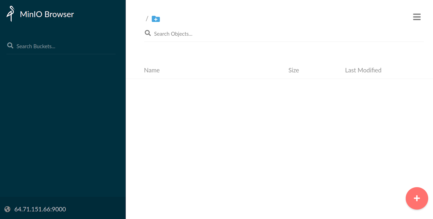Sort objects by Name column
This screenshot has height=219, width=433.
tap(152, 70)
